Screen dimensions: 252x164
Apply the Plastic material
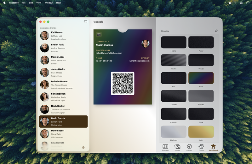point(174,60)
